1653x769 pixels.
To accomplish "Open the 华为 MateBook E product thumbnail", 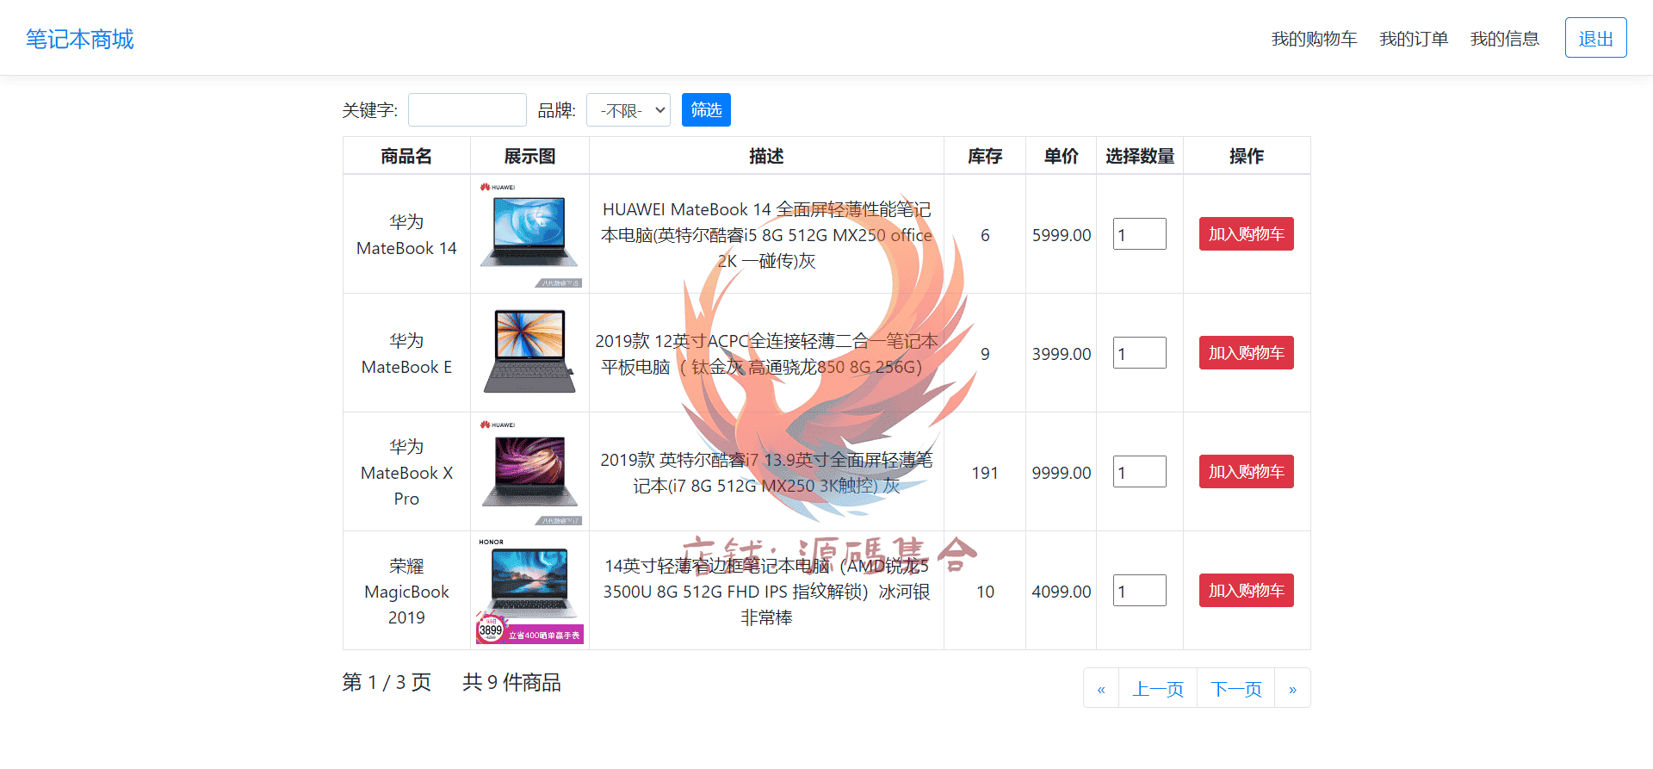I will [x=529, y=353].
